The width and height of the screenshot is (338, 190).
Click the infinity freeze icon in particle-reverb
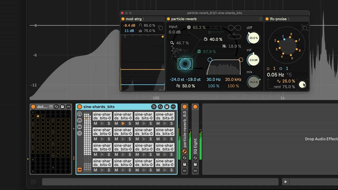(x=234, y=28)
